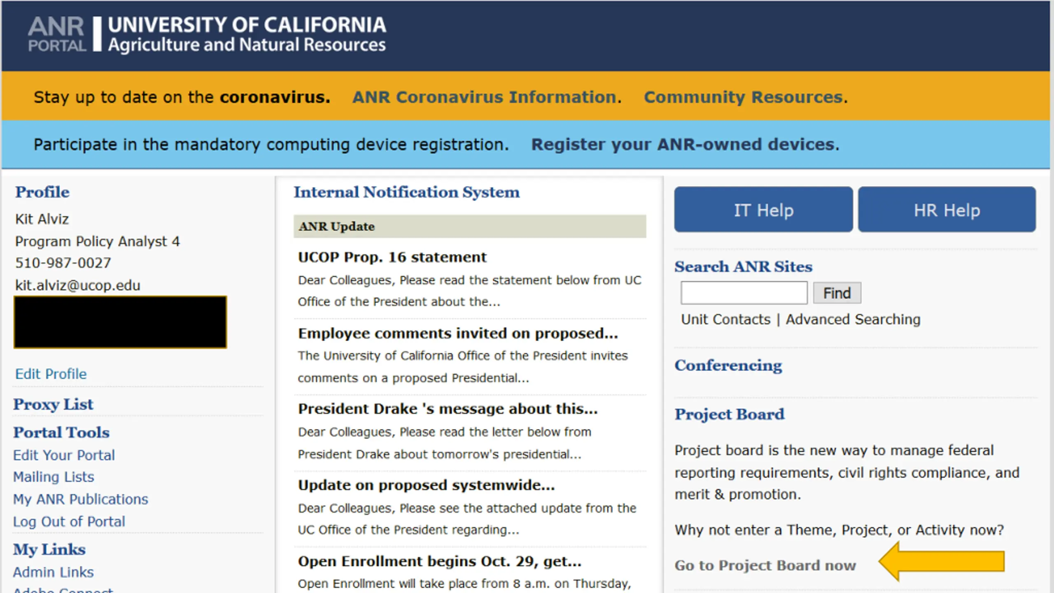
Task: Open Advanced Searching link
Action: pyautogui.click(x=853, y=320)
